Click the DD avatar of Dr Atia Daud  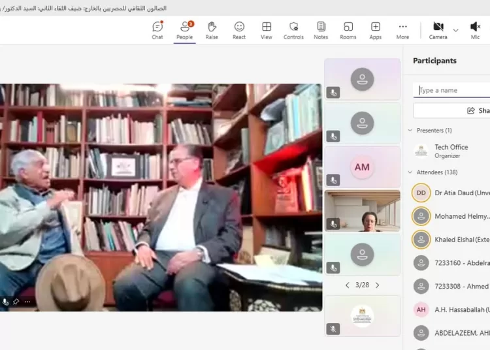tap(421, 193)
